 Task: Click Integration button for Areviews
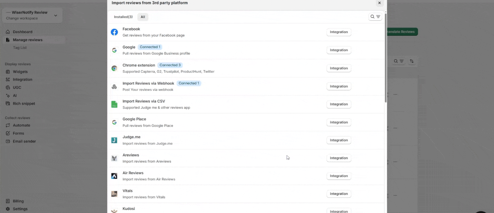pos(338,158)
